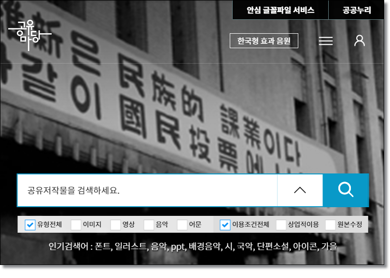This screenshot has width=390, height=278.
Task: Check the 원본수정 checkbox
Action: pyautogui.click(x=330, y=225)
